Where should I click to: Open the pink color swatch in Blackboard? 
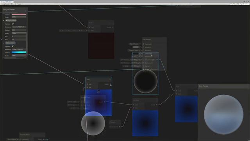click(19, 14)
